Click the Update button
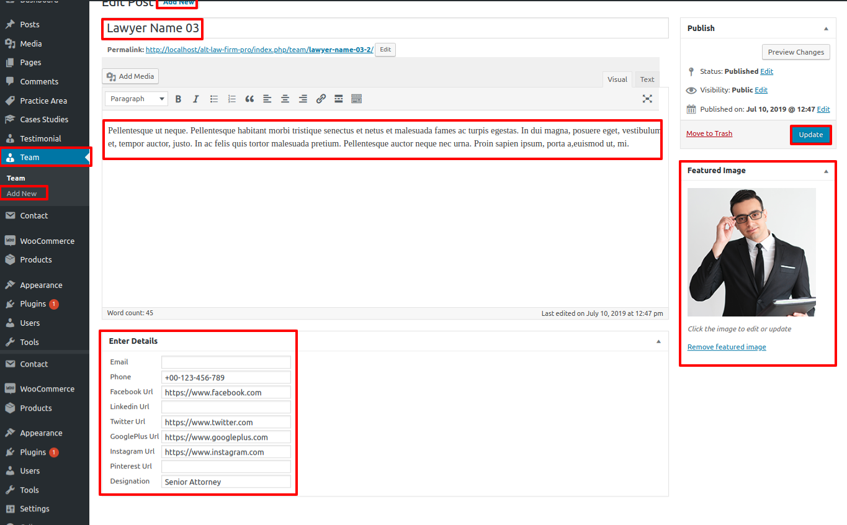847x525 pixels. (810, 135)
